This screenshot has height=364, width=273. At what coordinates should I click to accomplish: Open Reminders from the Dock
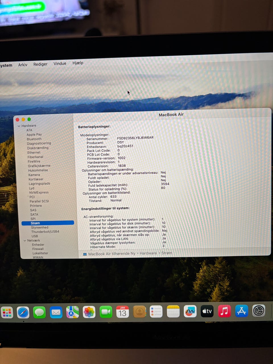tap(156, 312)
